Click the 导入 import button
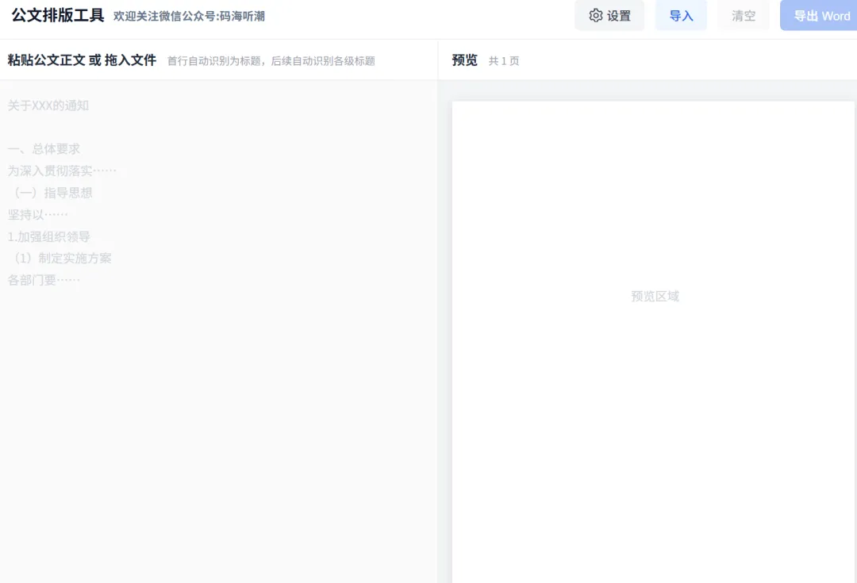 (x=681, y=16)
